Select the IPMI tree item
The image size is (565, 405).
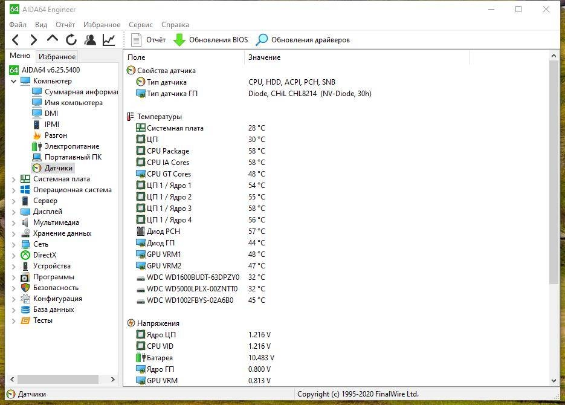point(46,125)
